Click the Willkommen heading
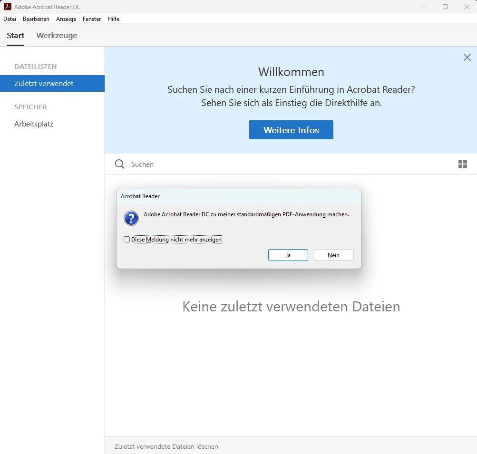This screenshot has height=454, width=477. (291, 72)
